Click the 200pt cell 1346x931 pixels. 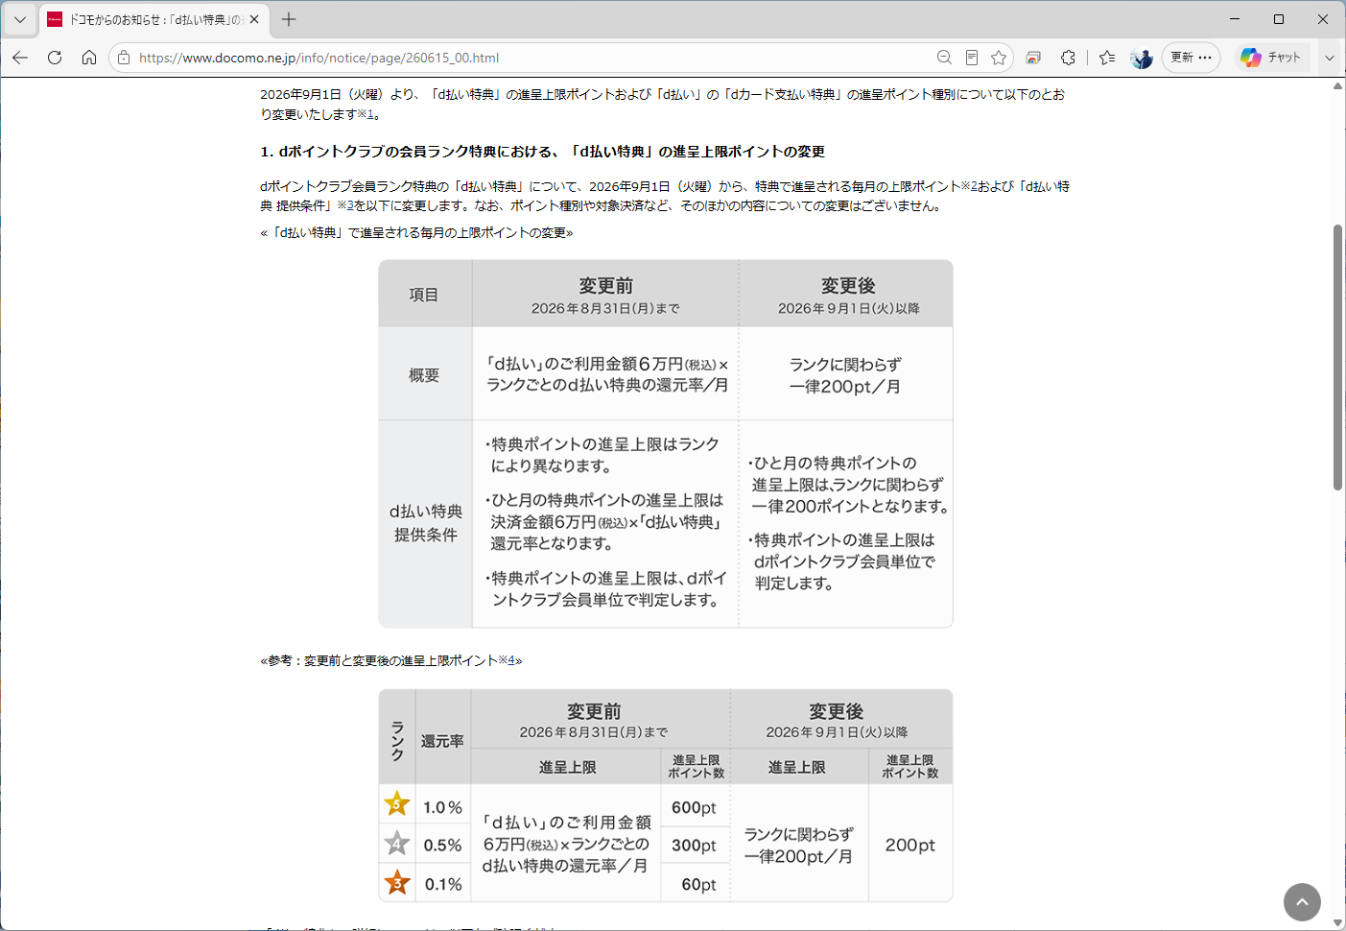tap(909, 845)
